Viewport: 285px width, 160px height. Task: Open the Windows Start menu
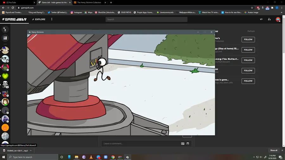tap(3, 157)
